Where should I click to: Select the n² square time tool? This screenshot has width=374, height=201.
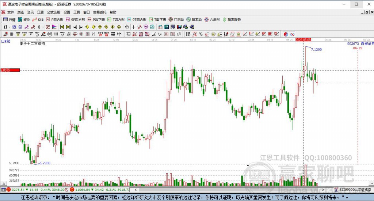62,34
